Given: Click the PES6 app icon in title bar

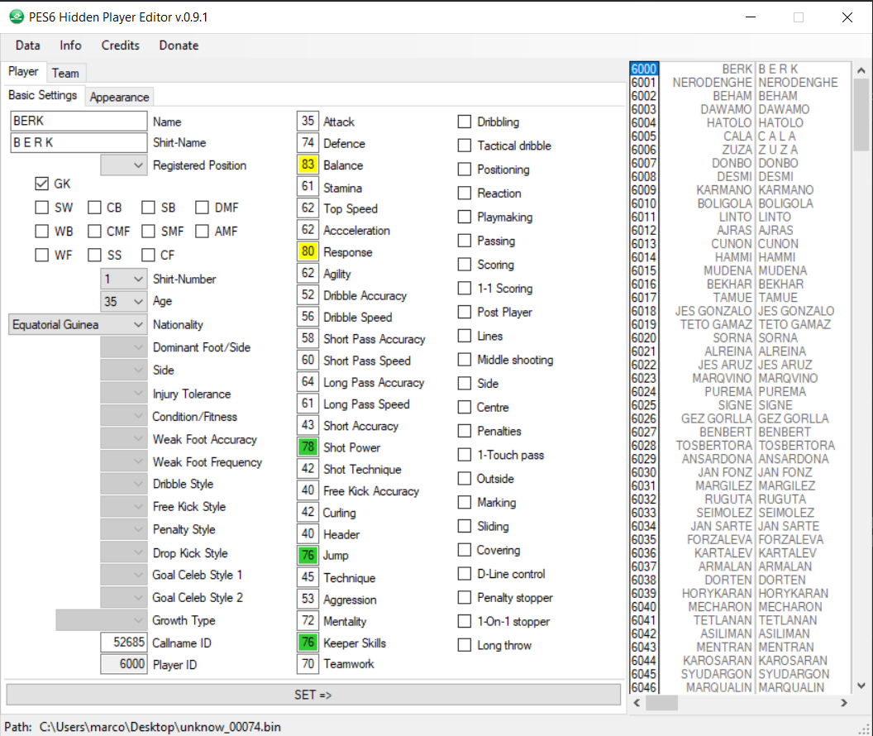Looking at the screenshot, I should 16,17.
